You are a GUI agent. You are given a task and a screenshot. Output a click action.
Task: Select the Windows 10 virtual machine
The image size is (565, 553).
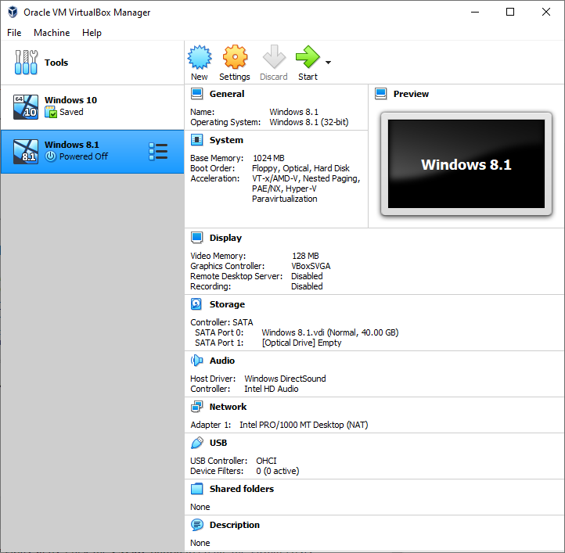click(x=92, y=107)
